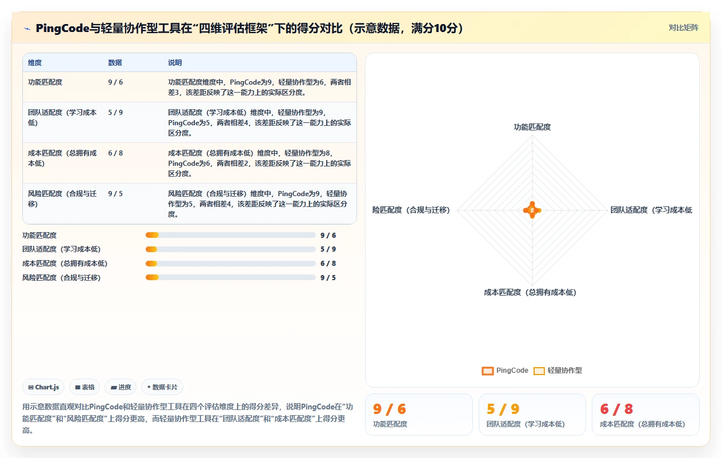Click the 险匹配度 radar axis label
Screen dimensions: 722x458
[411, 210]
